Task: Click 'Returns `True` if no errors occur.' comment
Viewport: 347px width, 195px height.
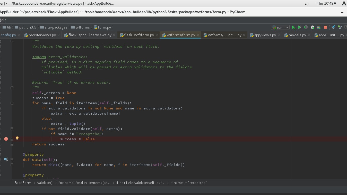Action: [x=71, y=82]
